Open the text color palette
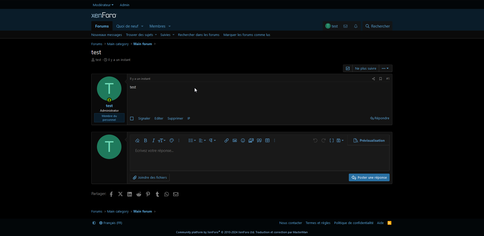 (x=172, y=140)
